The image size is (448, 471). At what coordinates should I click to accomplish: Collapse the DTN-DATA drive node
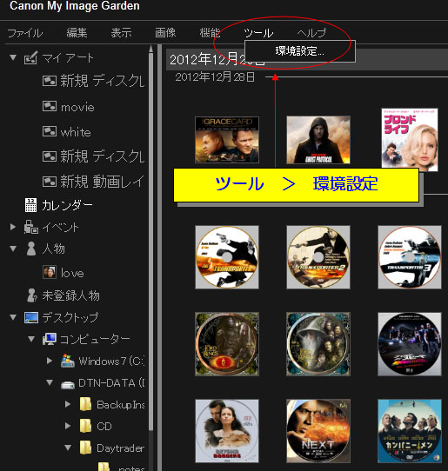(x=50, y=382)
